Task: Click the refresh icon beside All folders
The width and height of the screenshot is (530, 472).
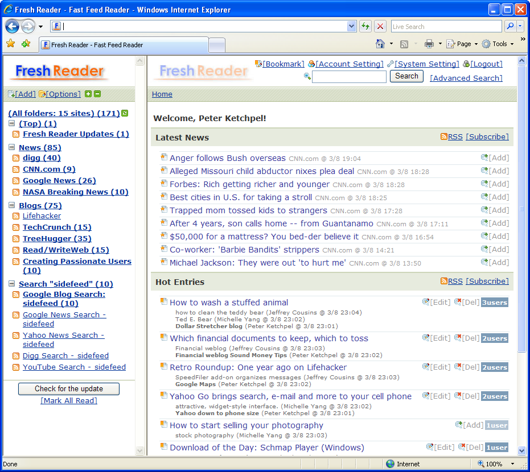Action: coord(125,113)
